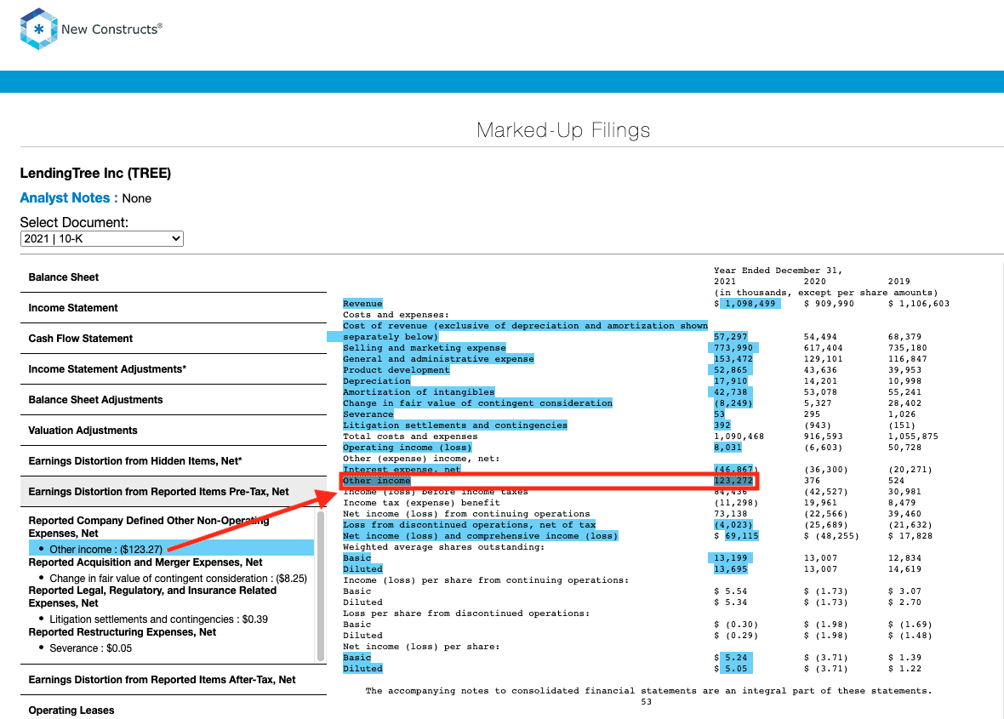This screenshot has width=1004, height=719.
Task: Click the highlighted revenue value 1,098,499
Action: [x=750, y=304]
